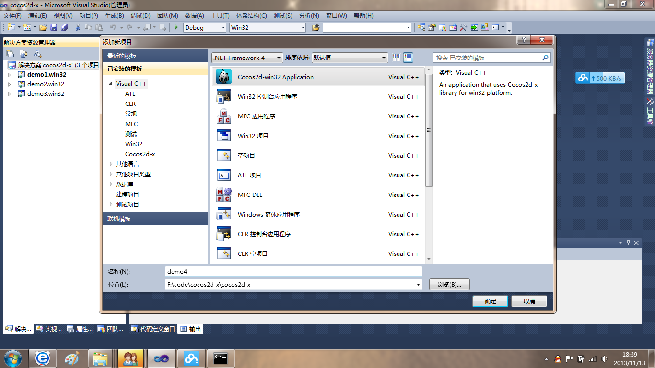Click the Save All toolbar icon
Image resolution: width=655 pixels, height=368 pixels.
[64, 27]
